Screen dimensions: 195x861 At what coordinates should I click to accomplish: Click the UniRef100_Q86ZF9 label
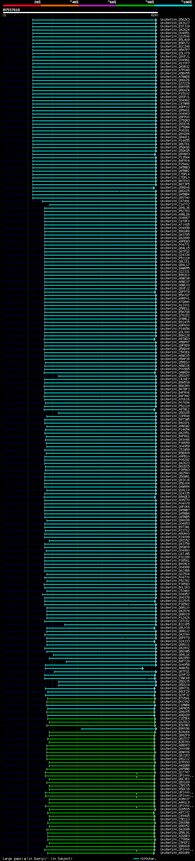175,735
